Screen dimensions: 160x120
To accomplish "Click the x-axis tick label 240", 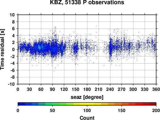I will 110,89.
